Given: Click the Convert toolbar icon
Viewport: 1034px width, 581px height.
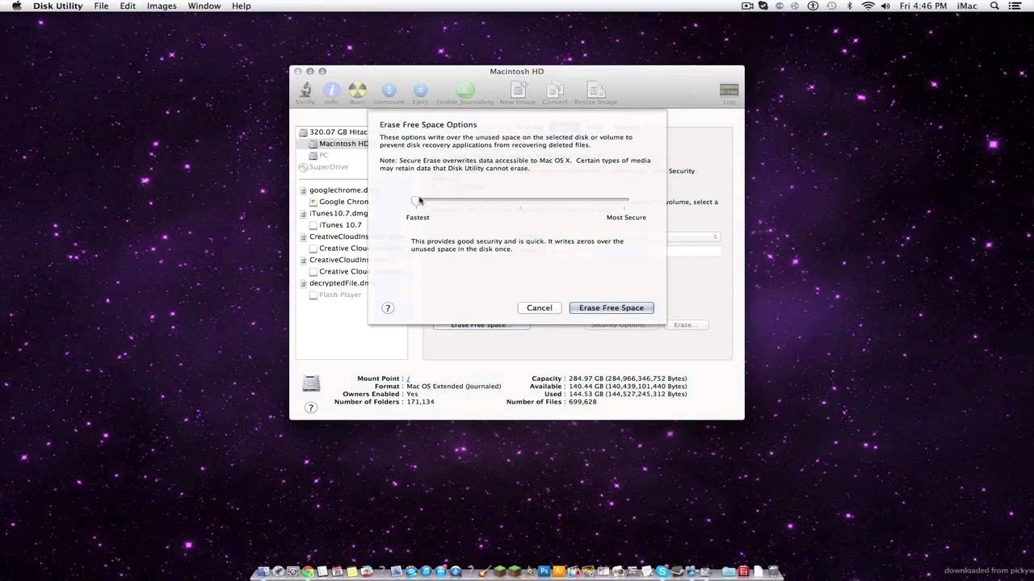Looking at the screenshot, I should 555,91.
